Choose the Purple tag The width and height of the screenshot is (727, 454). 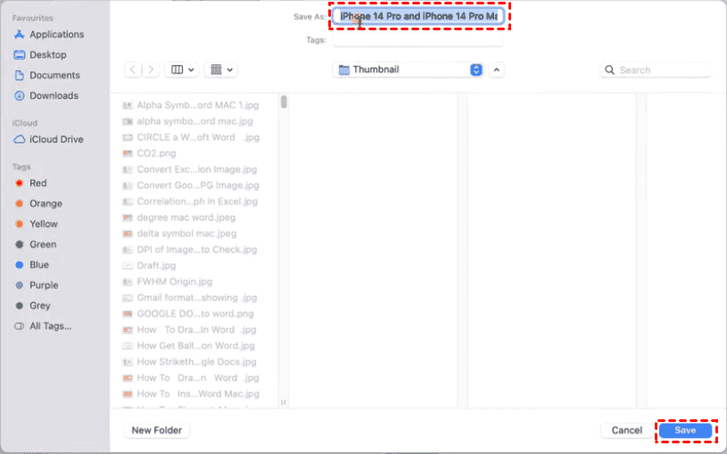point(37,285)
